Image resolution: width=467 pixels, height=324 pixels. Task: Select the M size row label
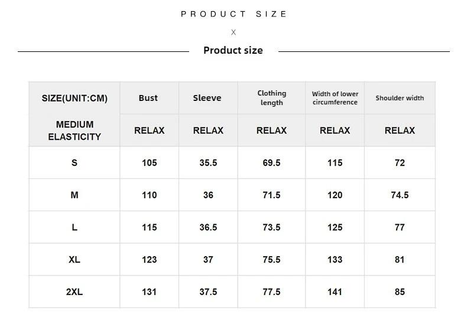pyautogui.click(x=74, y=195)
